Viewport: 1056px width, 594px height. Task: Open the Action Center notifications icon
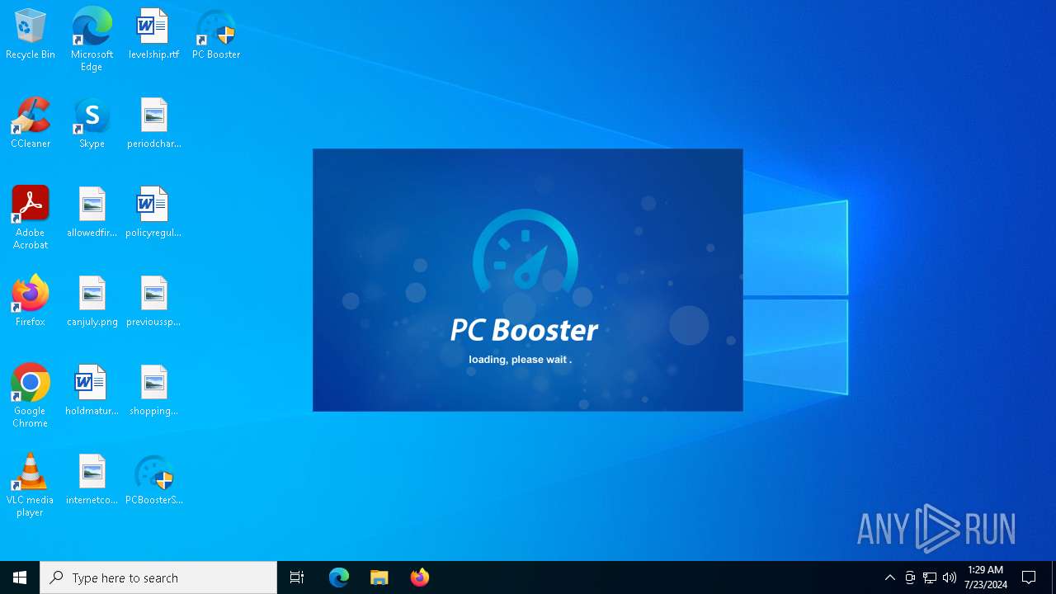click(x=1030, y=577)
